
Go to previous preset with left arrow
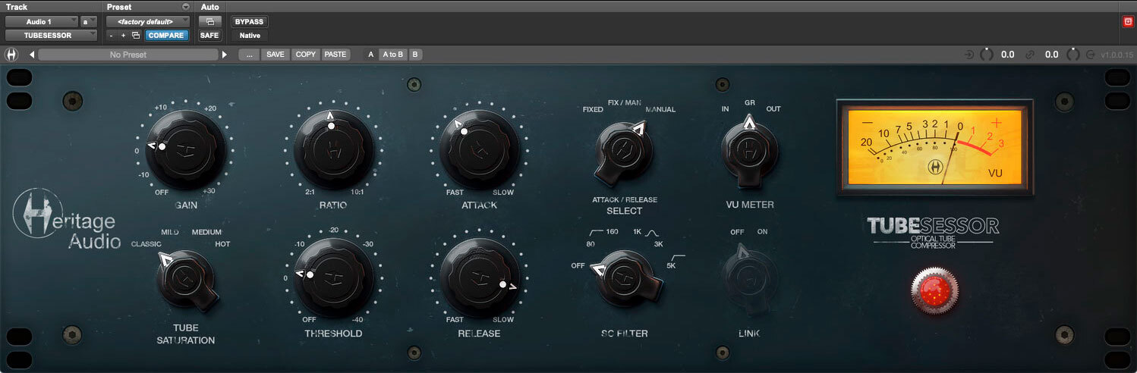(x=31, y=55)
